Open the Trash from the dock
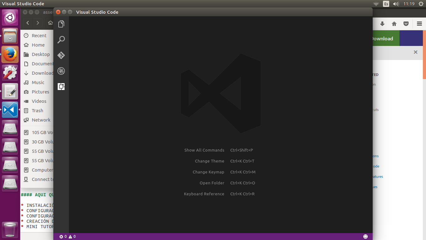The image size is (426, 240). pos(10,229)
